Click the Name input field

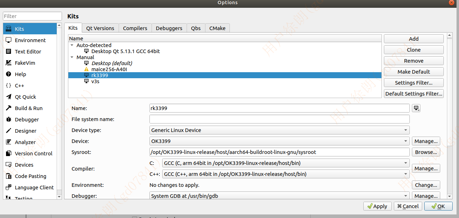coord(279,108)
